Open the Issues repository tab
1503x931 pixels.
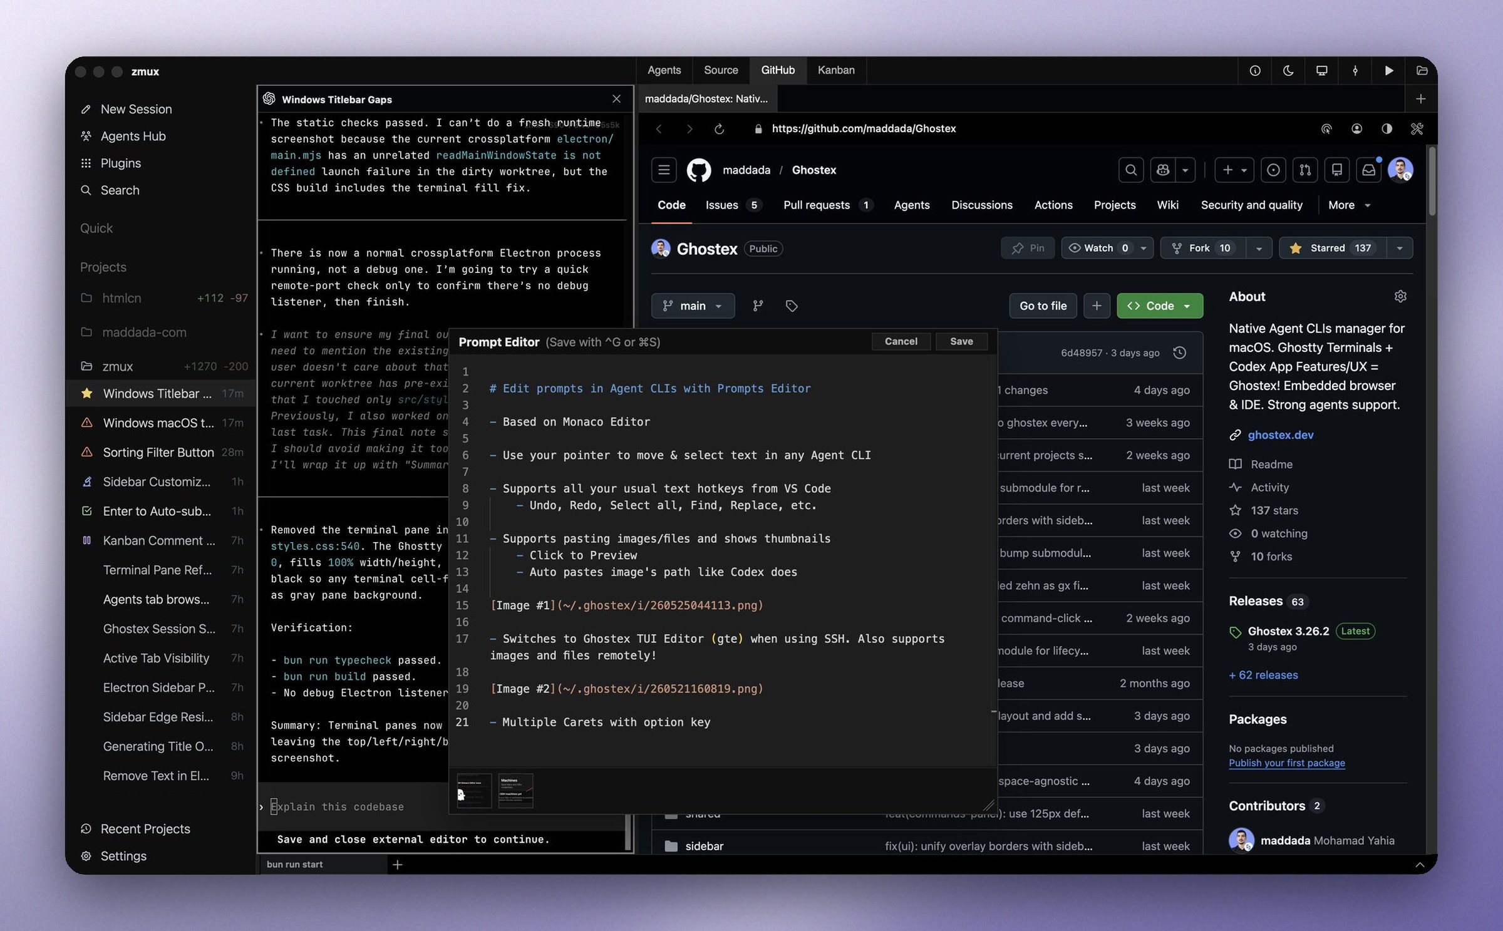pos(732,205)
